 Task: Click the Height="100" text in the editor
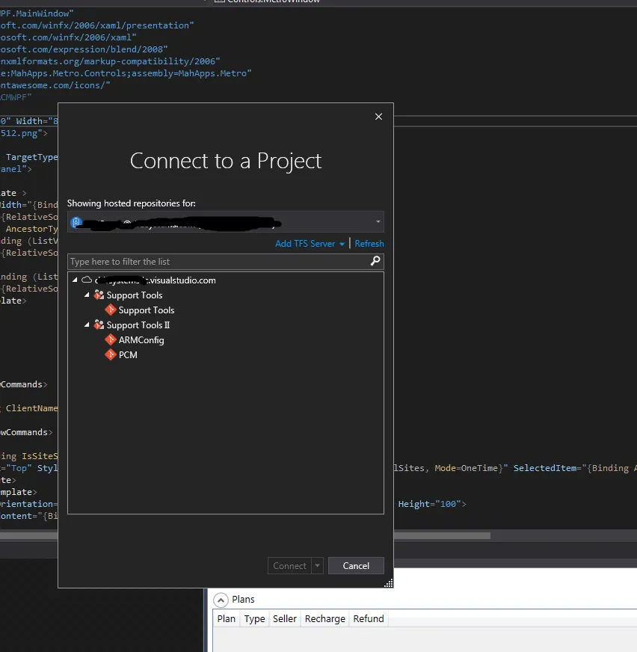[x=429, y=504]
